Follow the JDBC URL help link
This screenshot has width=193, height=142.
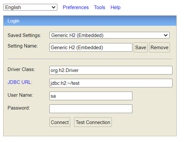pos(19,82)
